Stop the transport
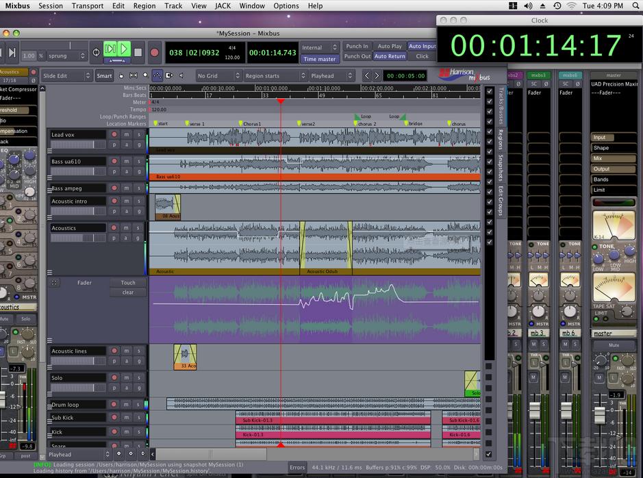This screenshot has width=643, height=478. 138,53
